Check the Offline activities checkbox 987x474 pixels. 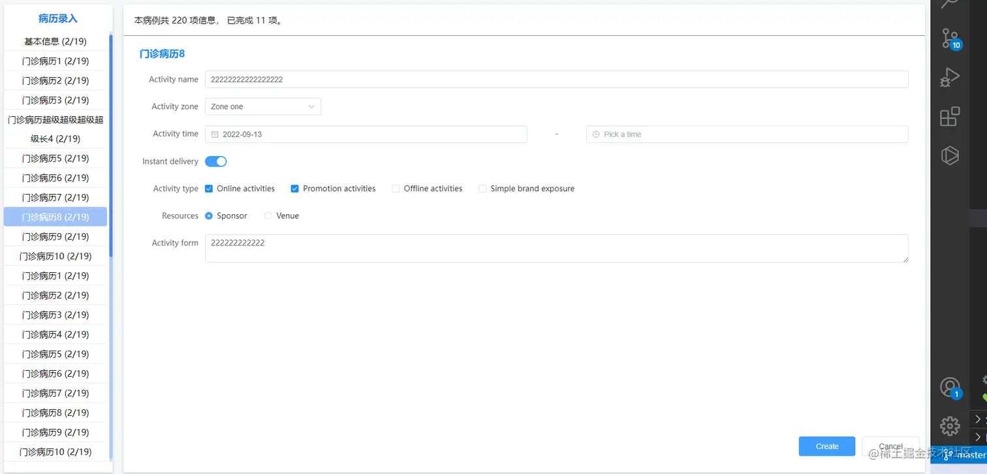[x=396, y=189]
